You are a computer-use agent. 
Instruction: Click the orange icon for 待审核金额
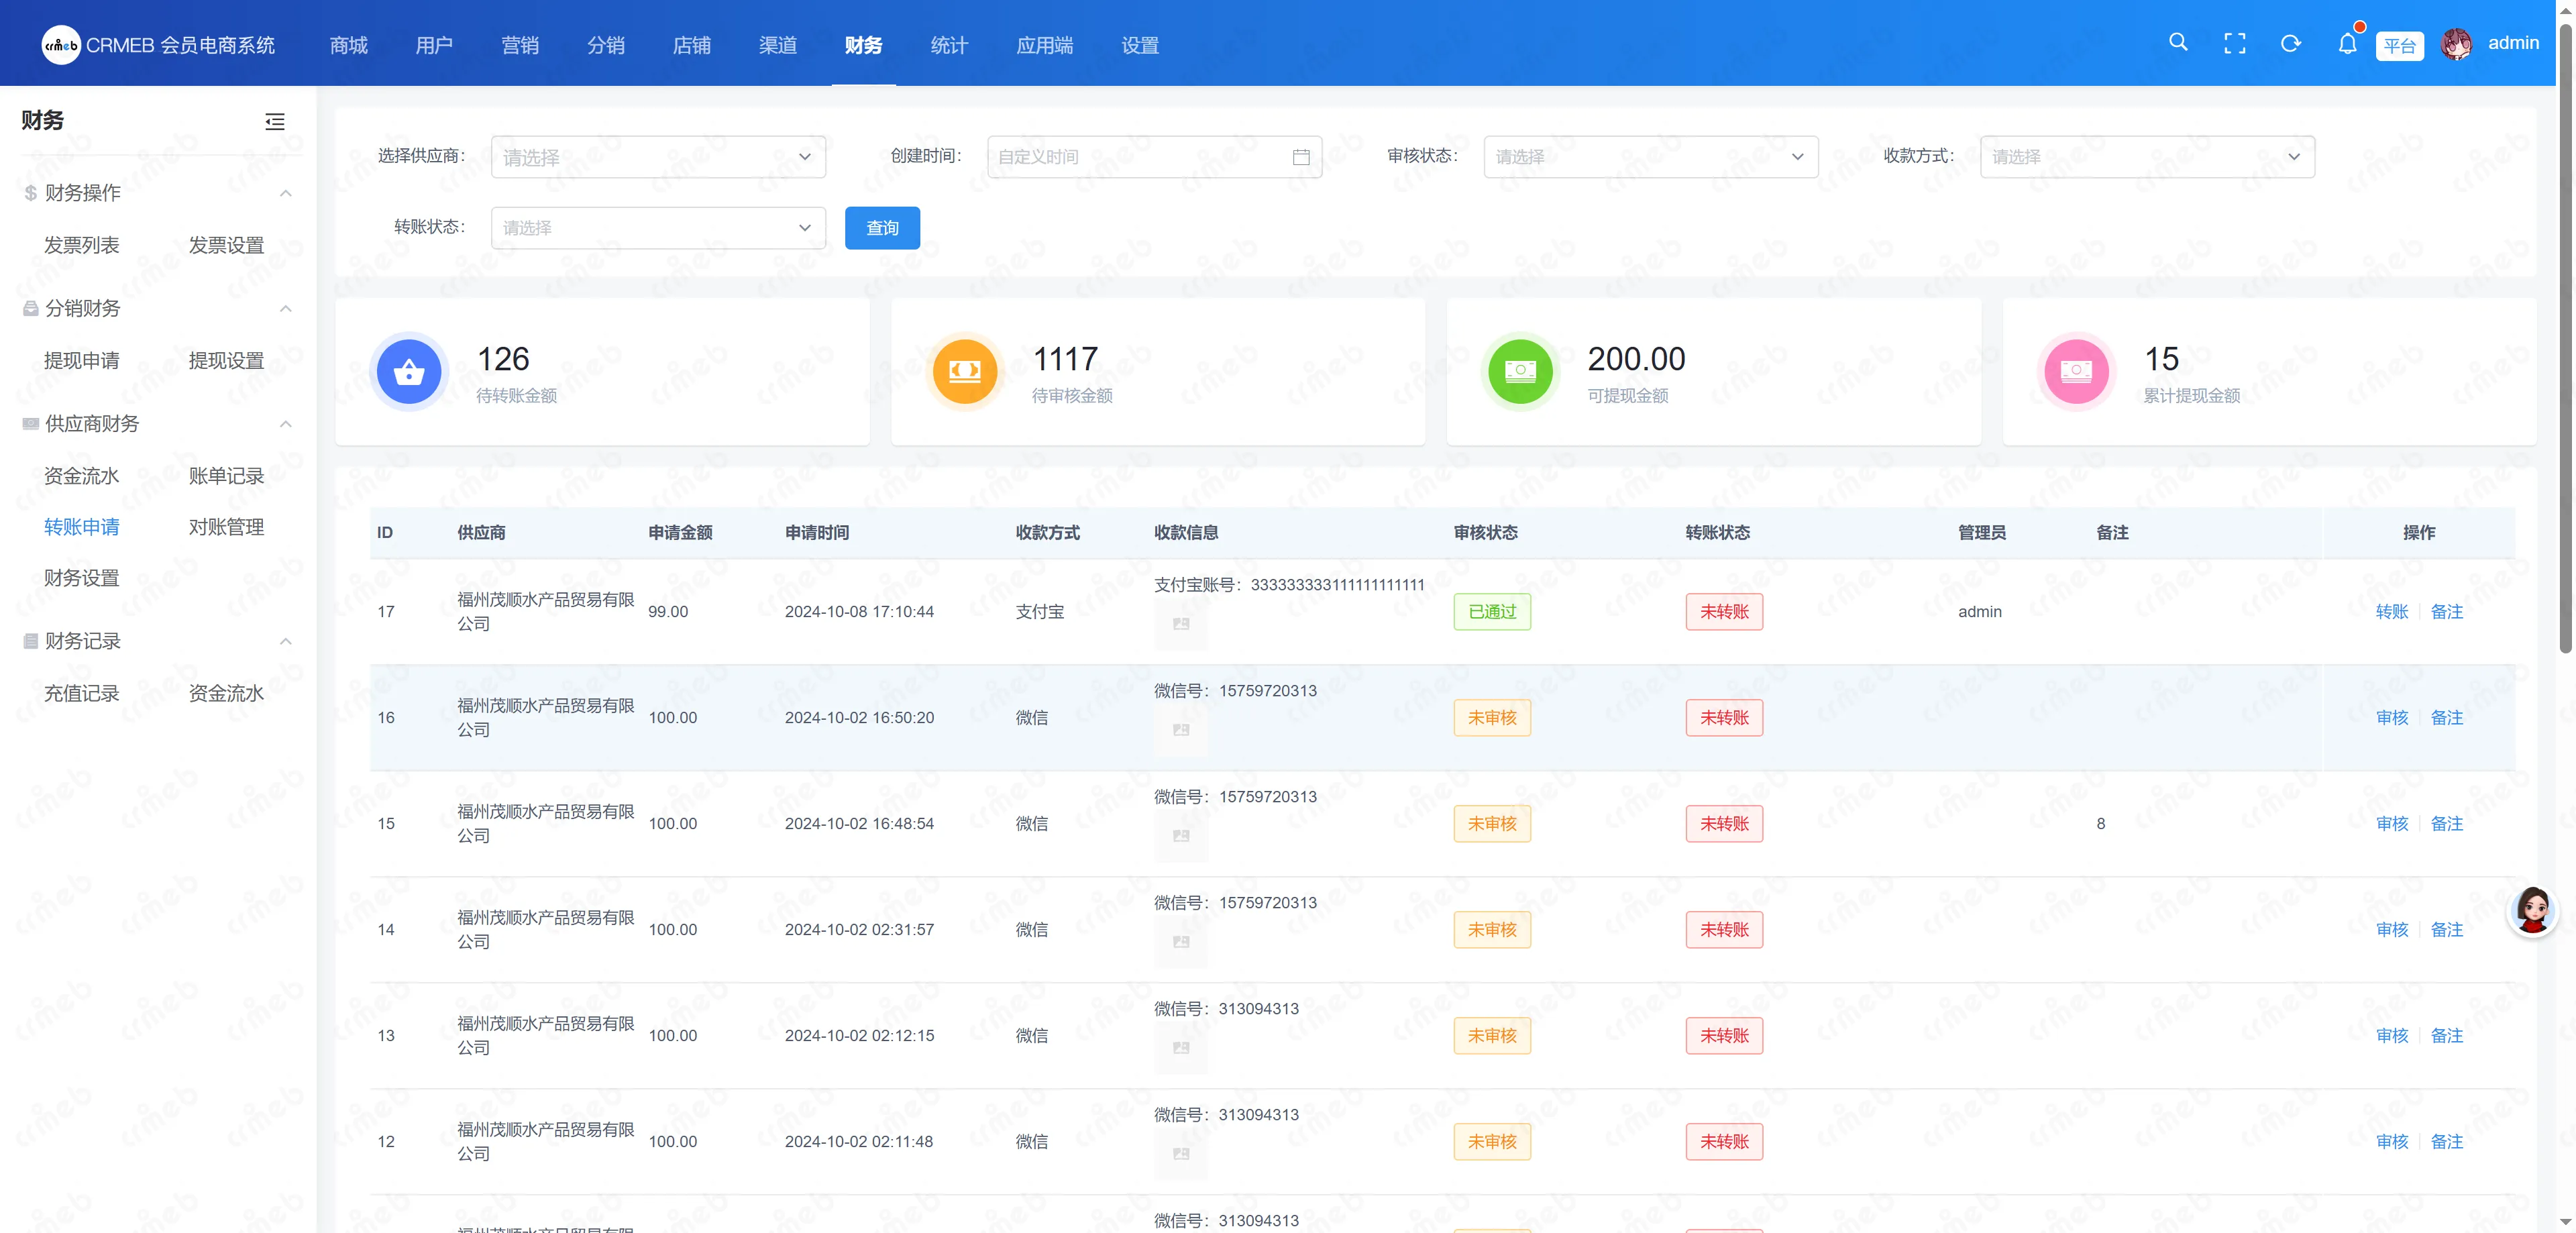coord(965,372)
